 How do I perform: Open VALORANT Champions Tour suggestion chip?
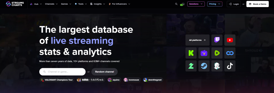click(x=57, y=80)
